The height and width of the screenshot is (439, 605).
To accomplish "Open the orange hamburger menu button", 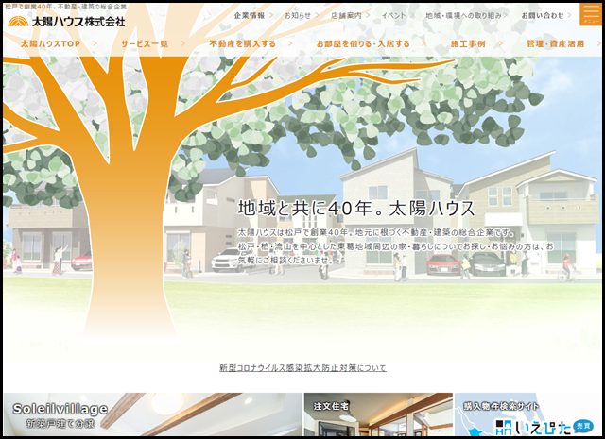I will (x=590, y=14).
